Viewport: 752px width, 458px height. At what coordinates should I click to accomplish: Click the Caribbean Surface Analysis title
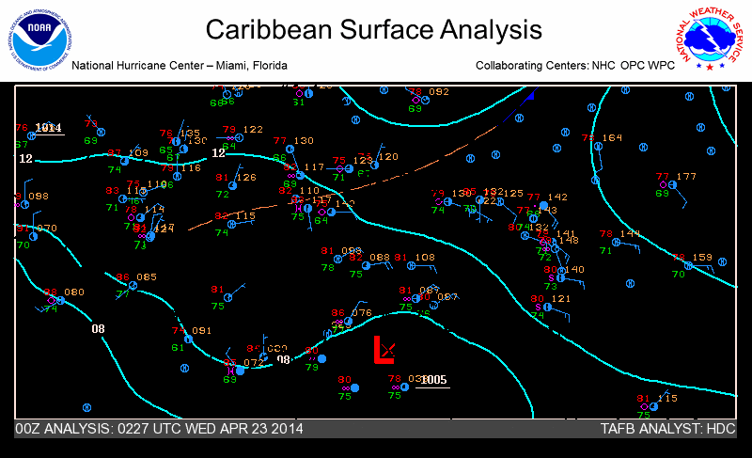tap(373, 30)
